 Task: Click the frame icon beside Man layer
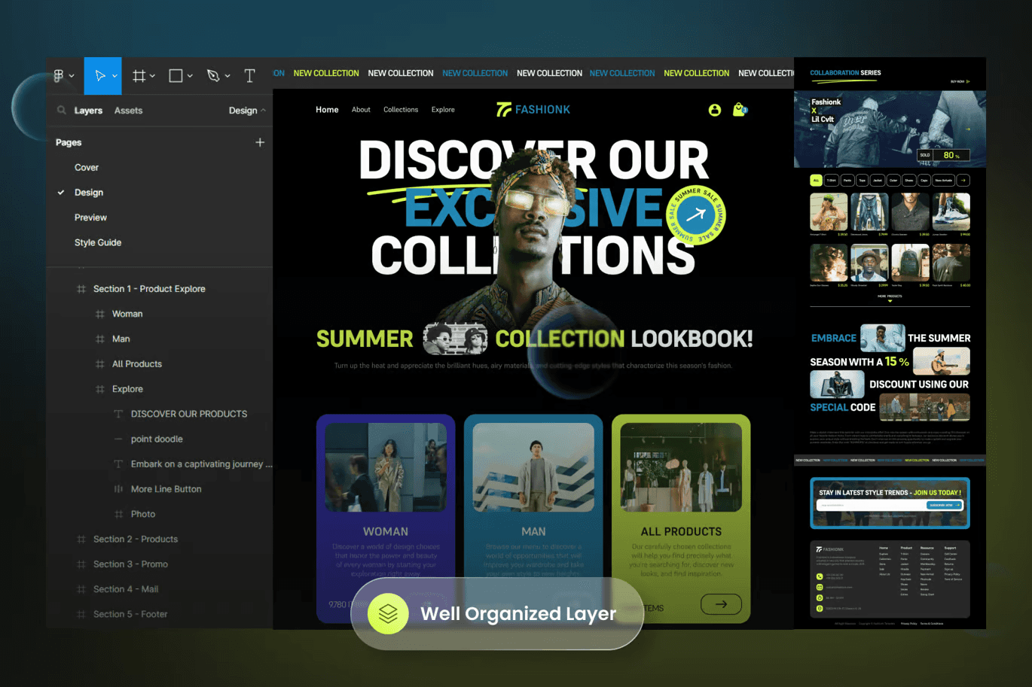[x=100, y=339]
